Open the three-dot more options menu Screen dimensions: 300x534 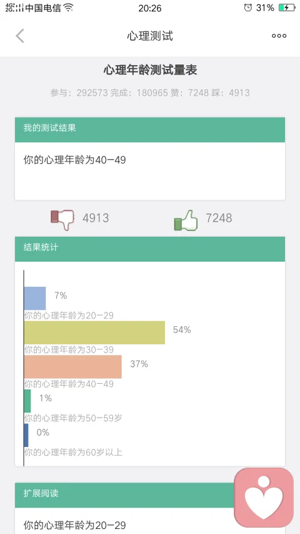pos(279,36)
